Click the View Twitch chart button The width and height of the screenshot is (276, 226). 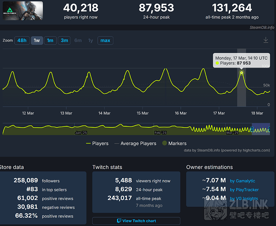coord(136,221)
